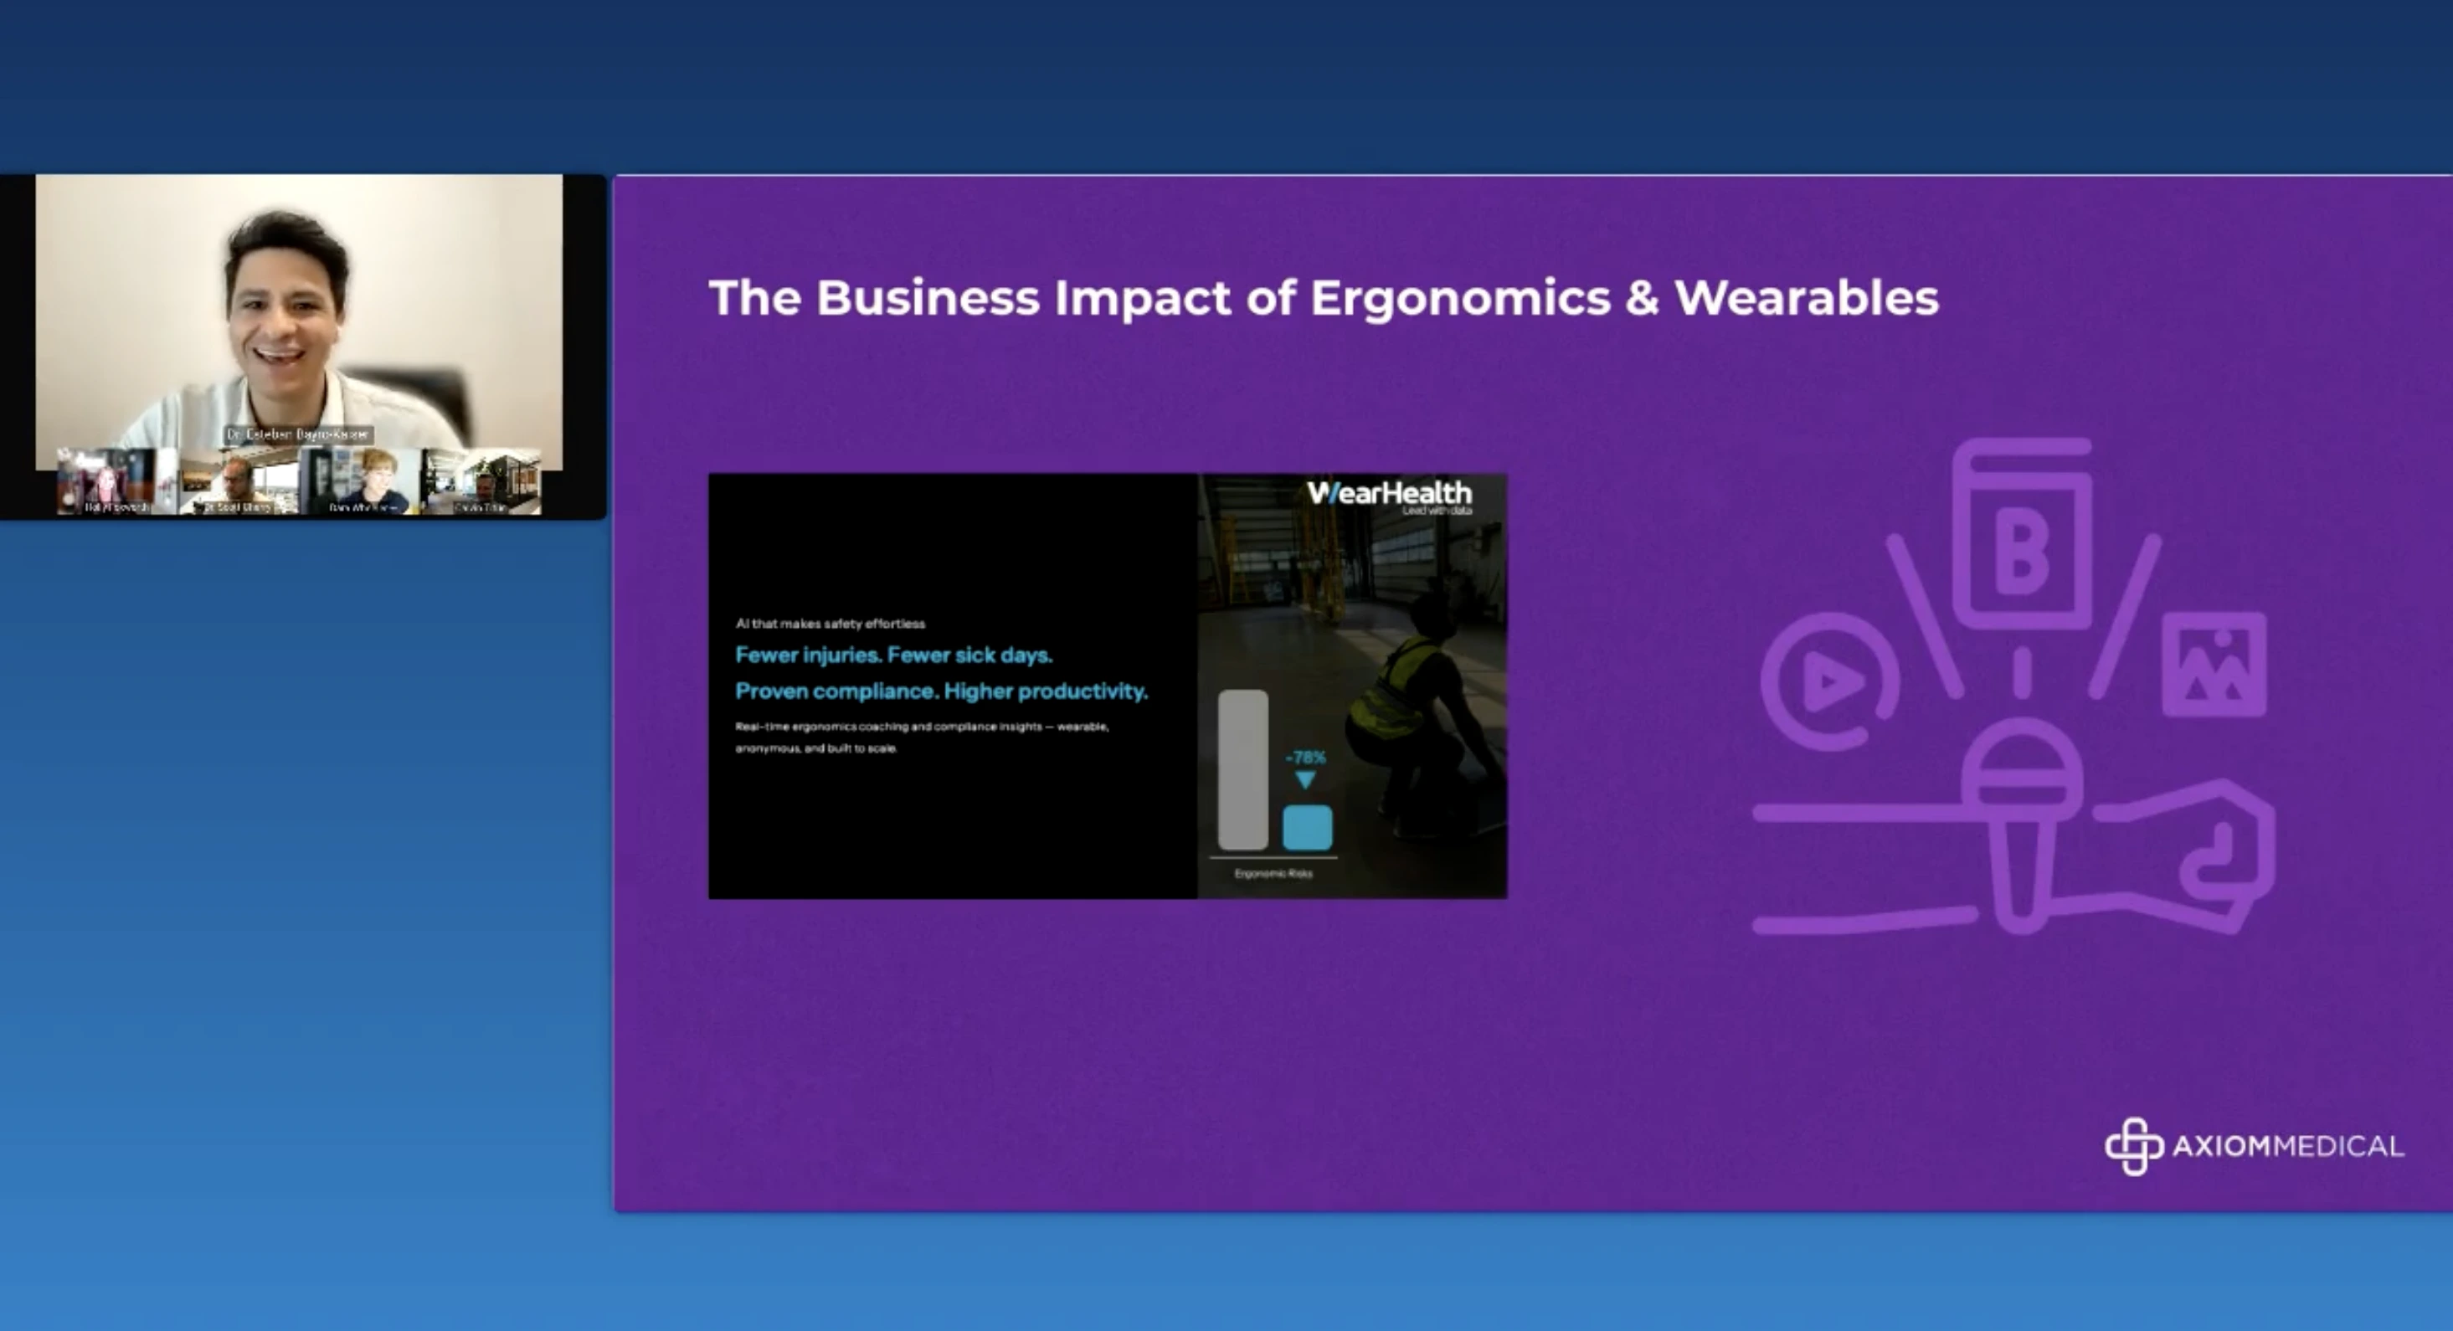Screen dimensions: 2453x1331
Task: Click "Proven compliance. Higher productivity." text
Action: [941, 691]
